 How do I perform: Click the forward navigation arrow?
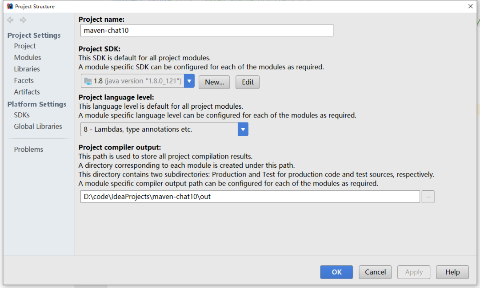pyautogui.click(x=23, y=20)
